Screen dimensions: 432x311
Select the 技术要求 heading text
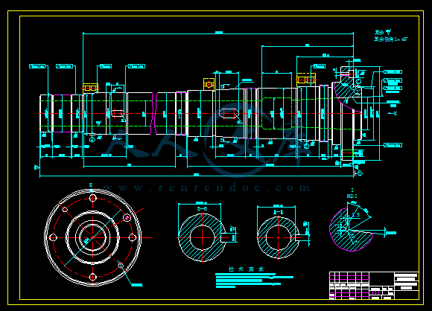(246, 269)
